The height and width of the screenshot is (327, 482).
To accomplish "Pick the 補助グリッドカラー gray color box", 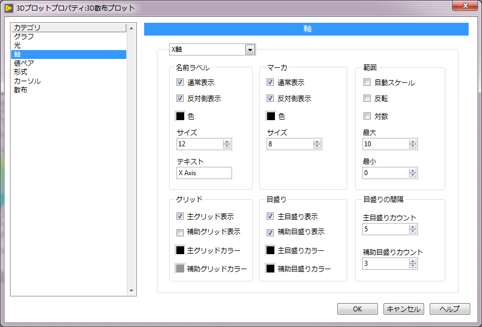I will coord(180,269).
